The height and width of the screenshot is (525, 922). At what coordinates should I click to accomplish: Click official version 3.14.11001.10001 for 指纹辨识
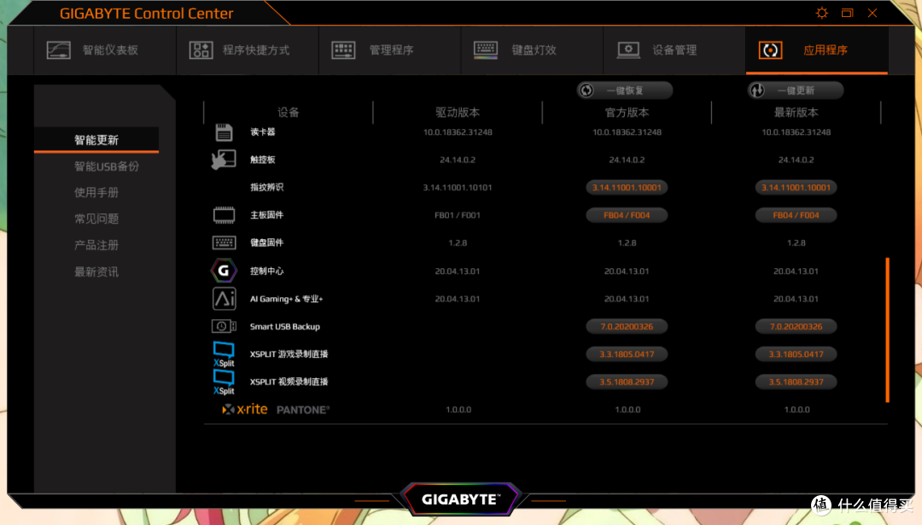pyautogui.click(x=627, y=188)
